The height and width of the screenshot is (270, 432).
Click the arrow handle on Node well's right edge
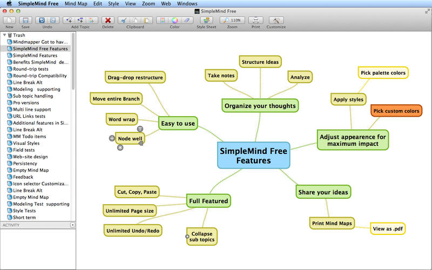(141, 143)
